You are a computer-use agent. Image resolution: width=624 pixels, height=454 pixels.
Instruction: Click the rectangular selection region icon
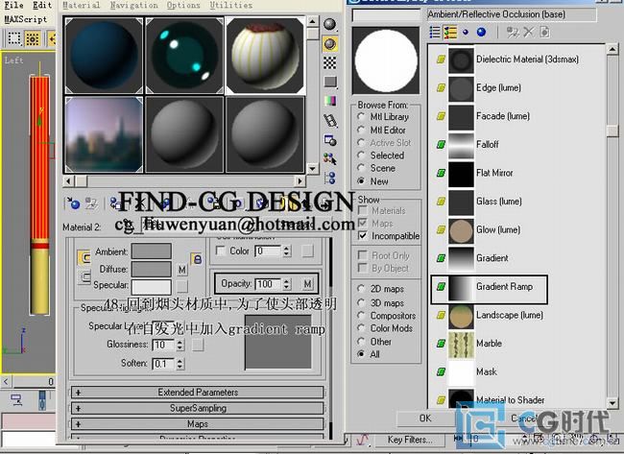click(14, 38)
